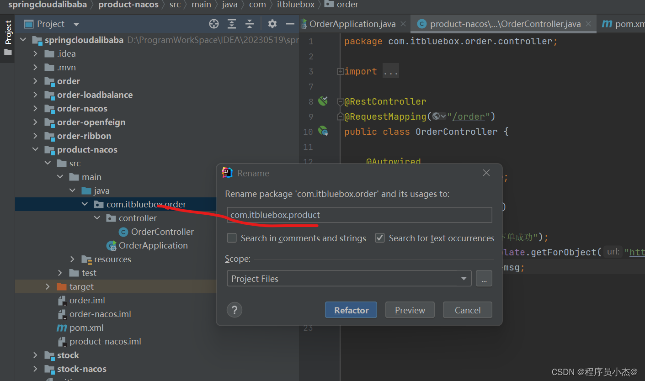645x381 pixels.
Task: Select the test folder
Action: 89,273
